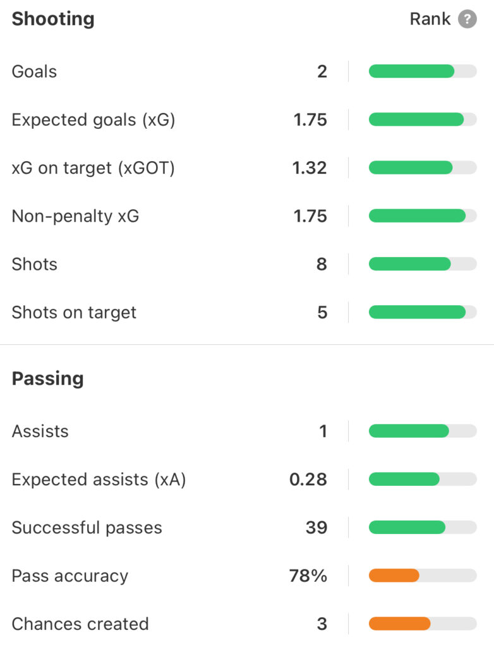Screen dimensions: 494x647
Task: Select the Goals stat label
Action: point(34,71)
